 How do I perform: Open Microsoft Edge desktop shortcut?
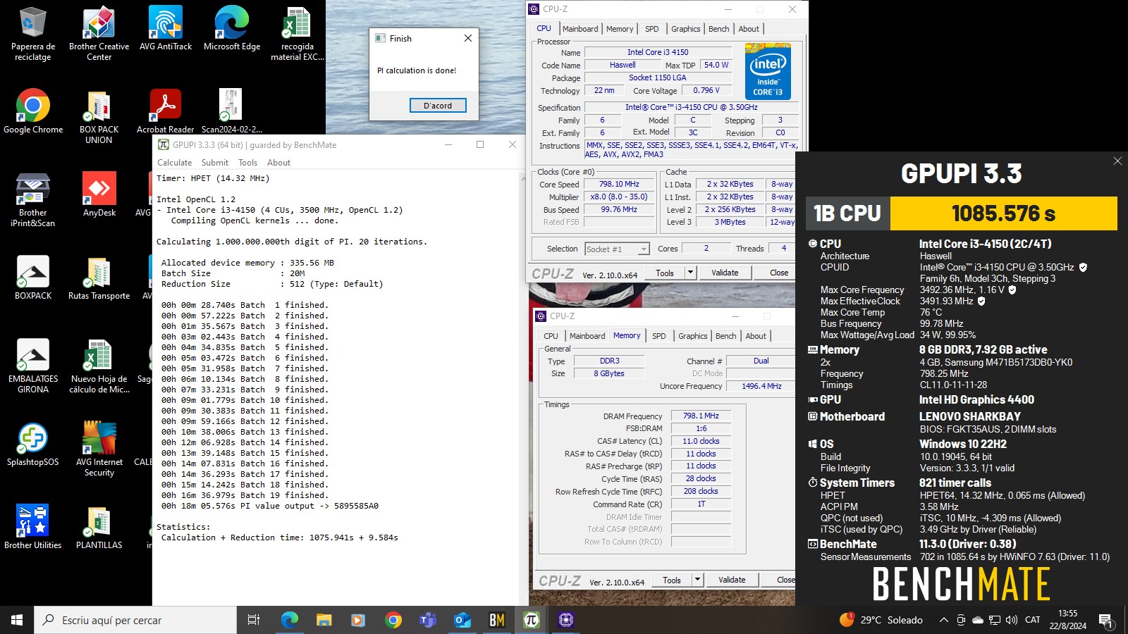[x=232, y=28]
